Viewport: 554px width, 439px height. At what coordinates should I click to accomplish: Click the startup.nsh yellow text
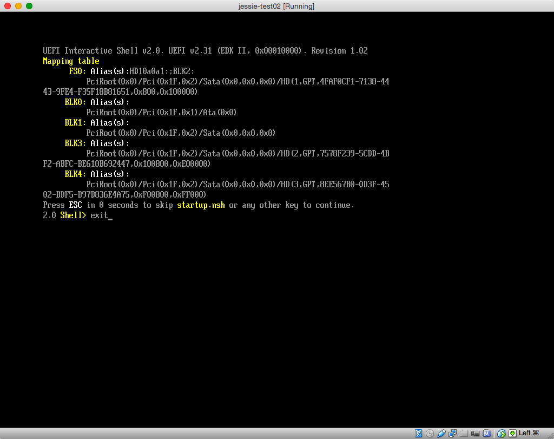coord(201,205)
